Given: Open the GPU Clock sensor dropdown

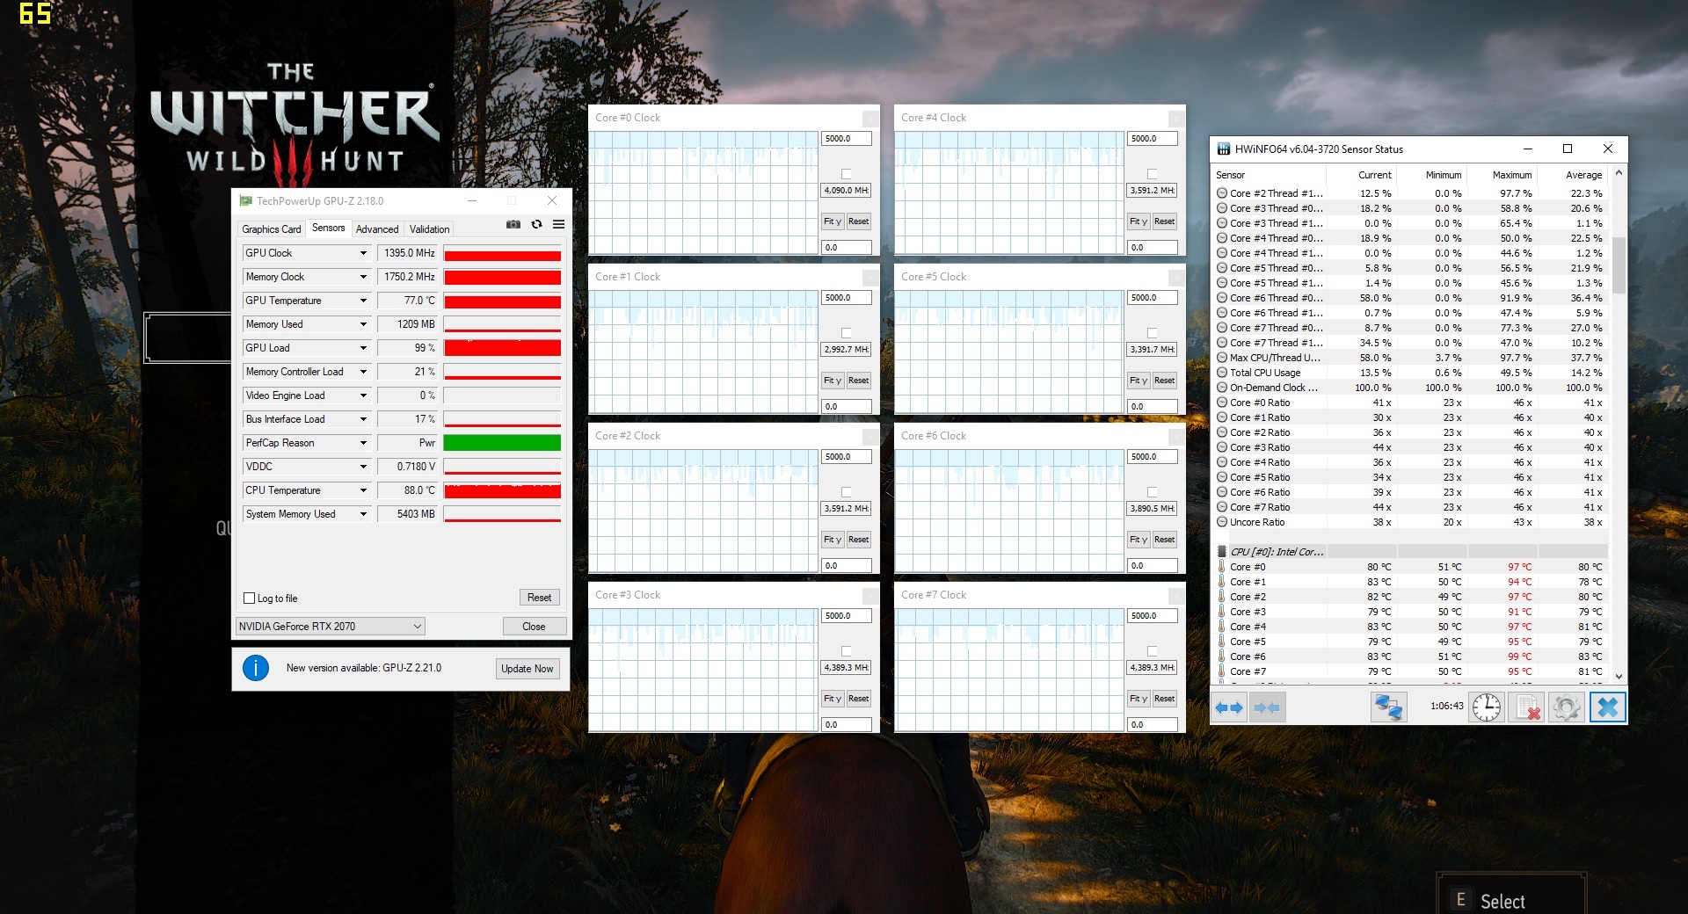Looking at the screenshot, I should point(363,253).
